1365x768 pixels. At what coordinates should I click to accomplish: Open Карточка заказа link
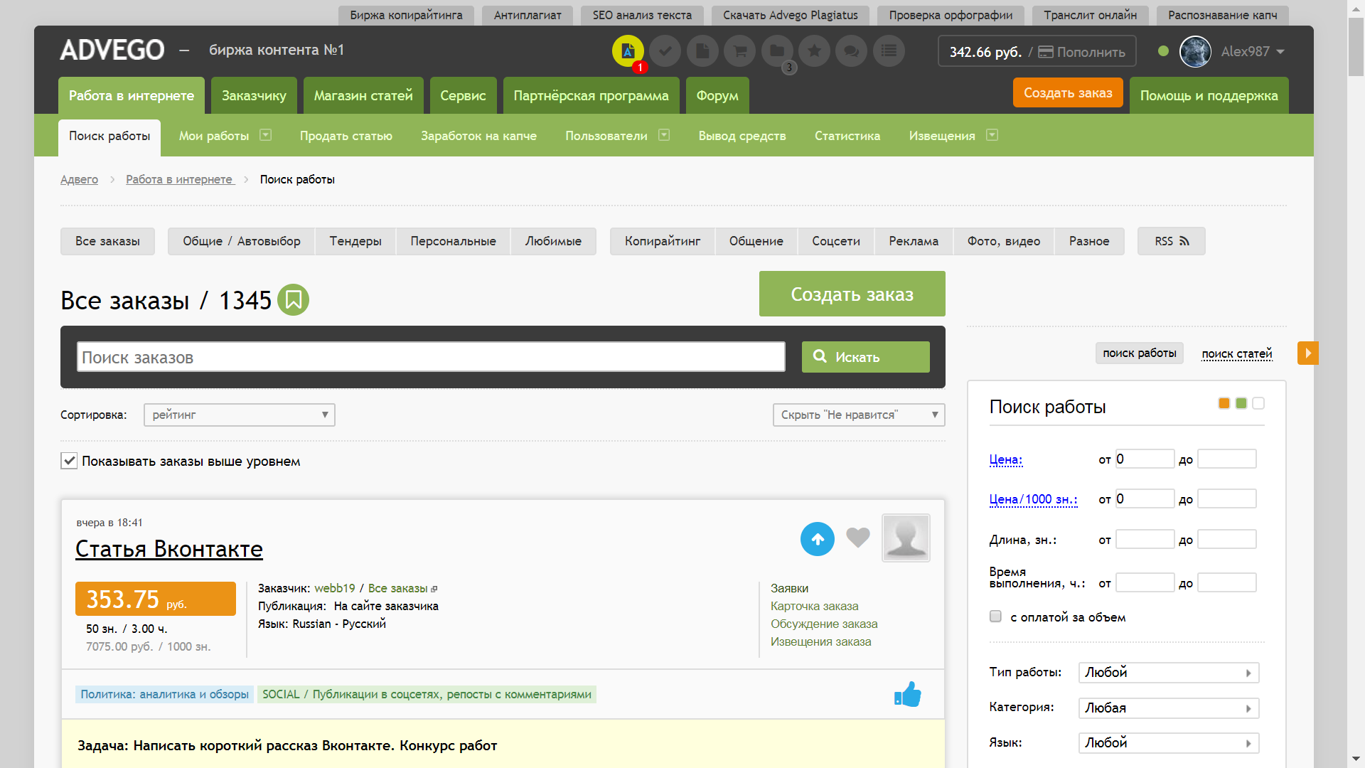click(x=815, y=606)
